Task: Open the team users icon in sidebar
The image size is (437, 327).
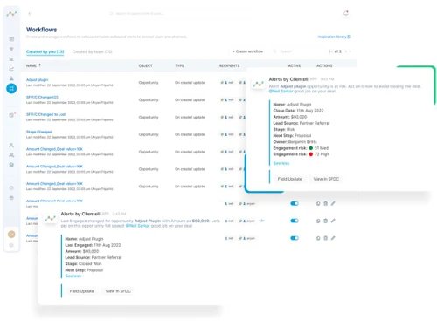Action: click(11, 155)
